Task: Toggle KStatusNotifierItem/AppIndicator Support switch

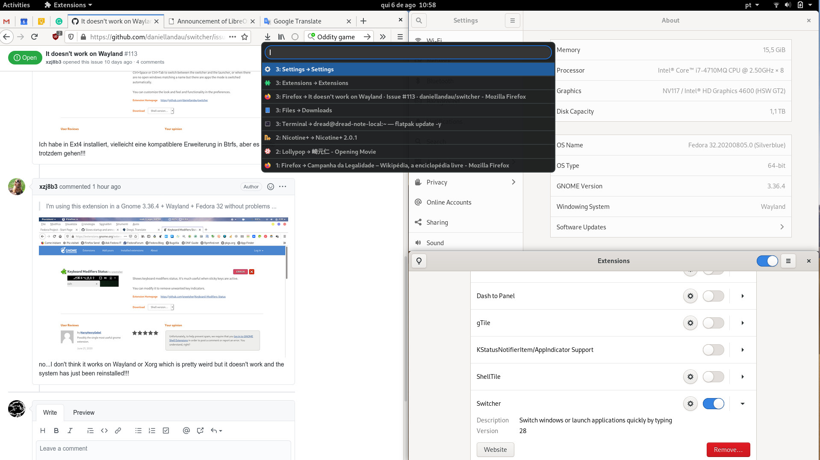Action: 714,350
